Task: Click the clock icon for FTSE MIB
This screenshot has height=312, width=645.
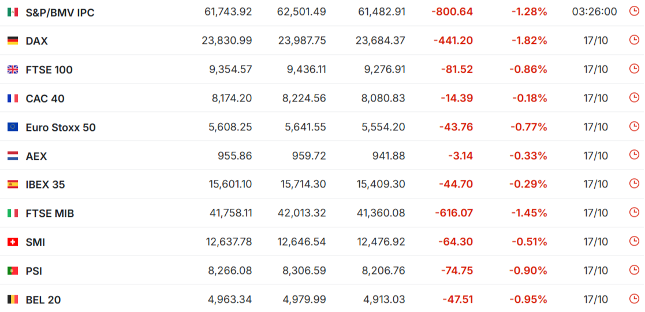Action: pyautogui.click(x=634, y=213)
